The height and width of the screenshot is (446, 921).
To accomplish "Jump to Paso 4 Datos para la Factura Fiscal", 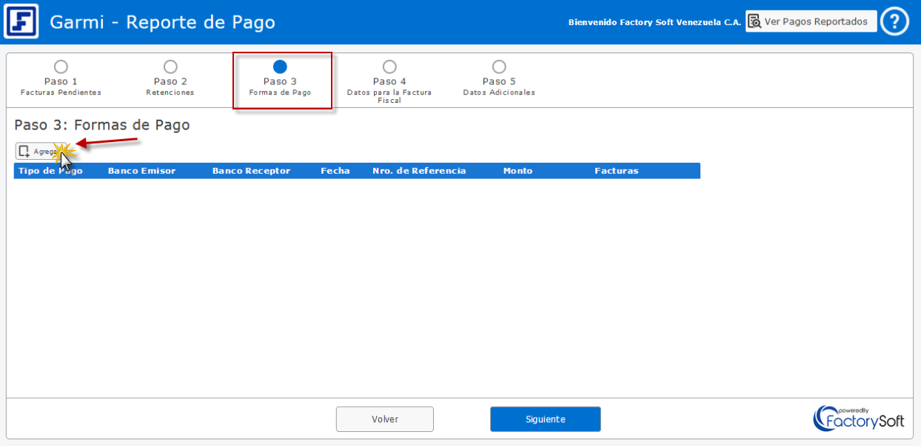I will (x=389, y=67).
